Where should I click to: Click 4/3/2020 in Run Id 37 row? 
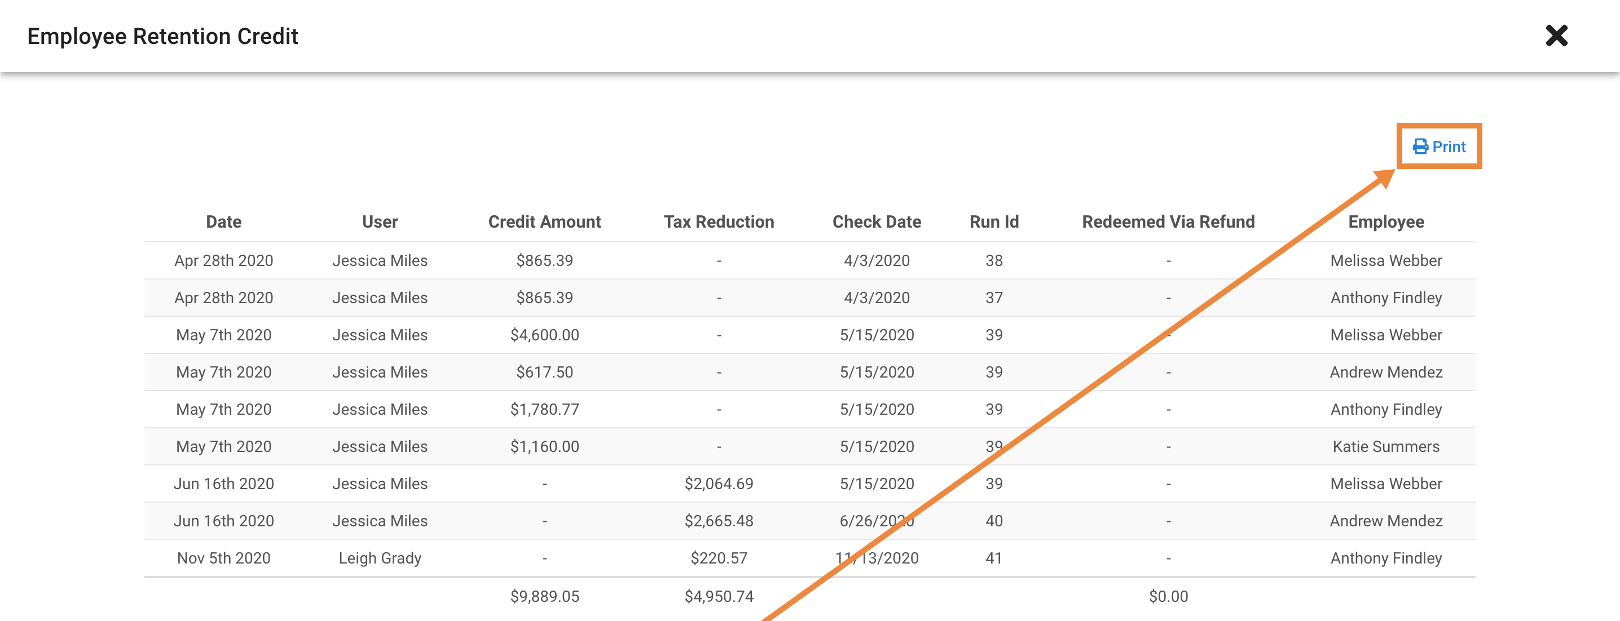point(877,298)
